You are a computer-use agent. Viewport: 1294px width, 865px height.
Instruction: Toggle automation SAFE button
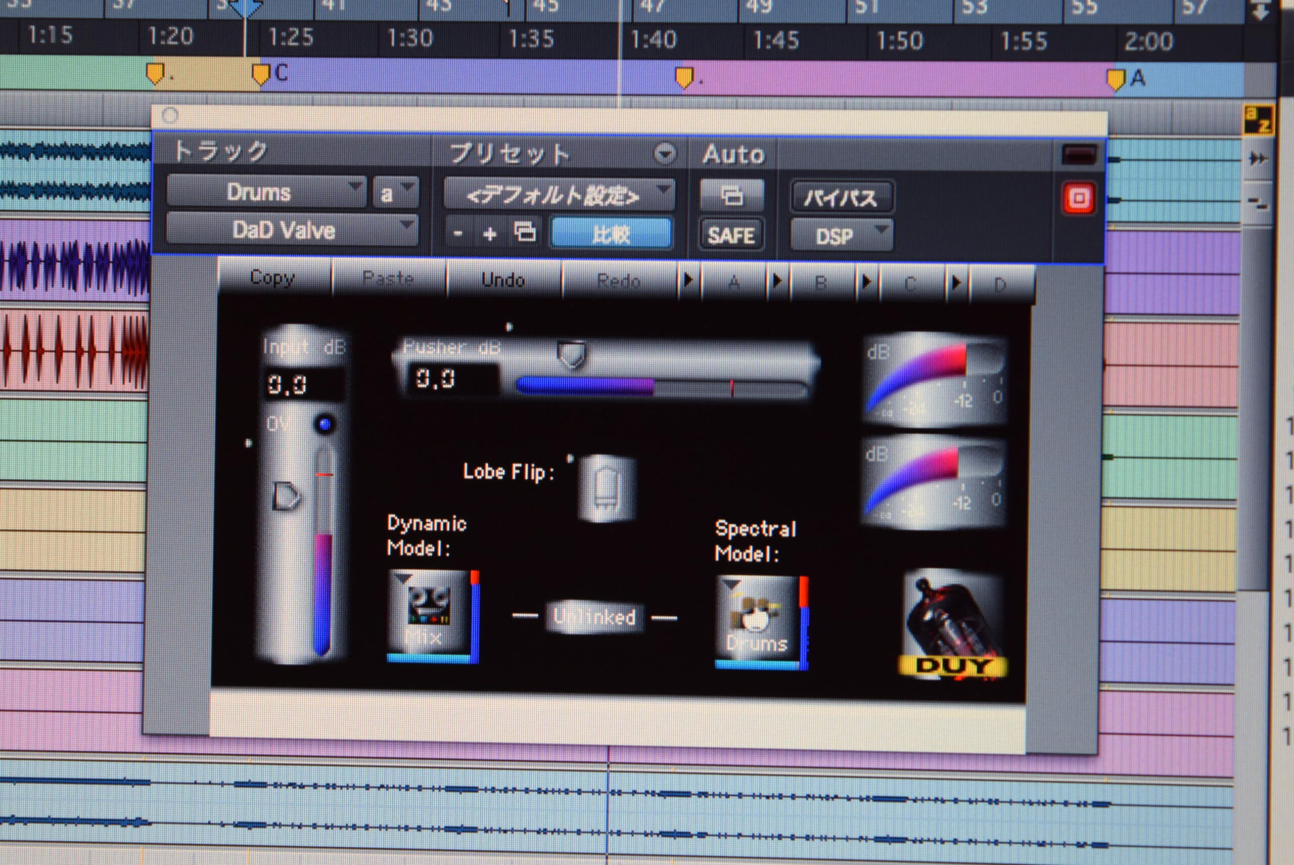click(x=731, y=236)
